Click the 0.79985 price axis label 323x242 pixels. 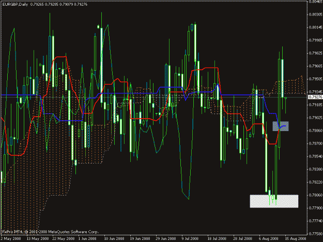tap(315, 40)
